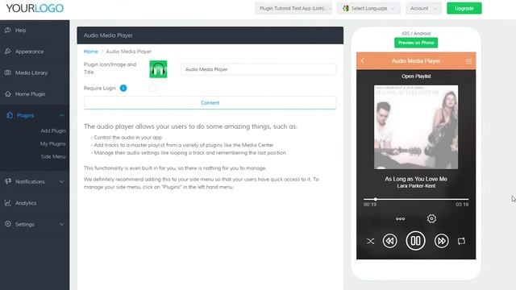Image resolution: width=516 pixels, height=290 pixels.
Task: Click the song title As Long as You Love Me
Action: 416,179
